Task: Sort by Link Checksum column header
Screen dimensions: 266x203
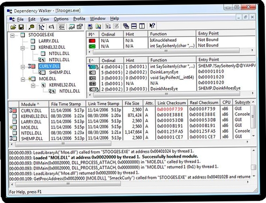Action: [171, 103]
